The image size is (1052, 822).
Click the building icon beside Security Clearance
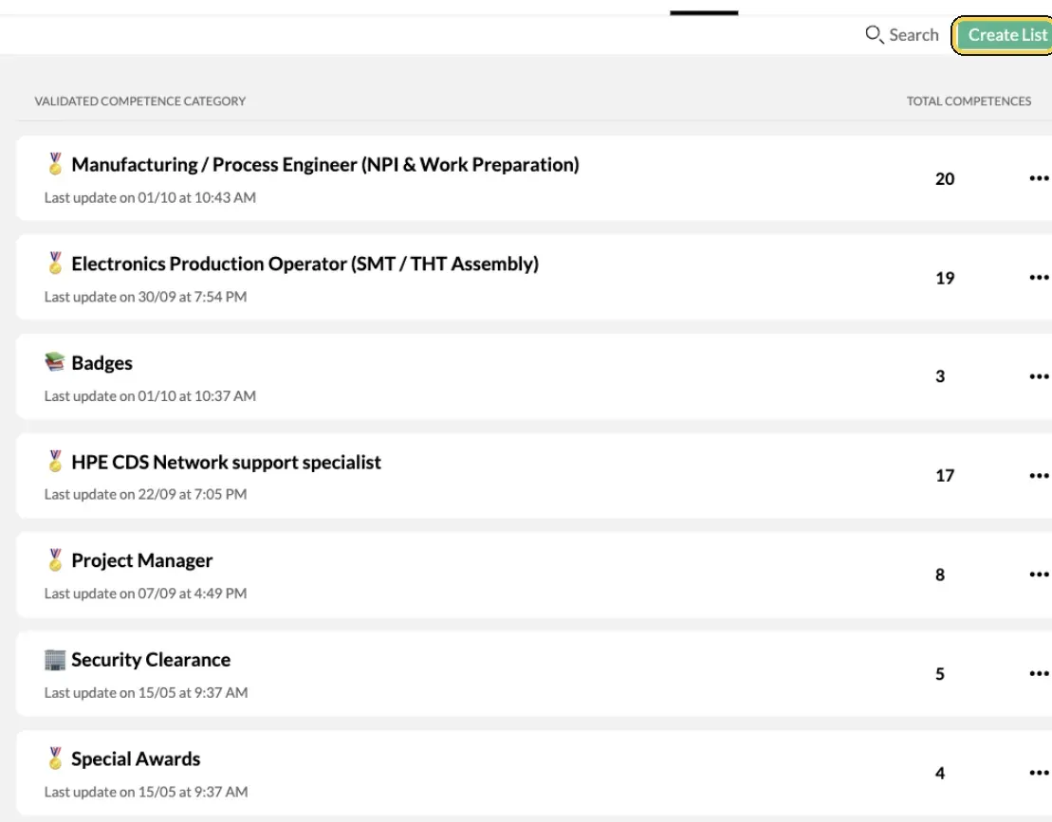[55, 660]
